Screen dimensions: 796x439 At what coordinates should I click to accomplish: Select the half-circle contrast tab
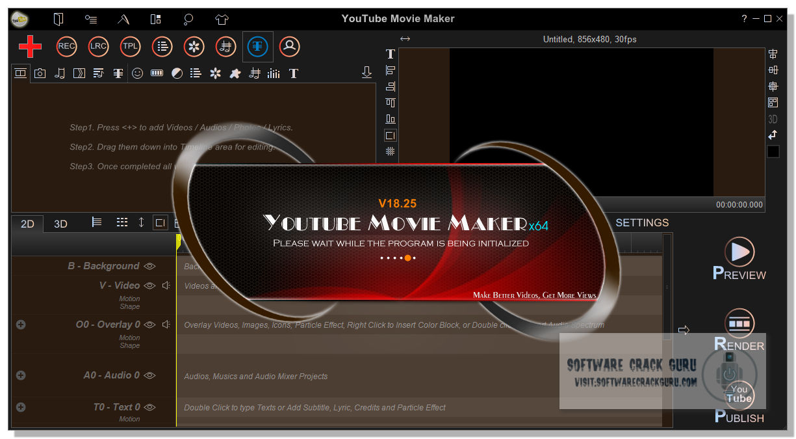(x=177, y=73)
